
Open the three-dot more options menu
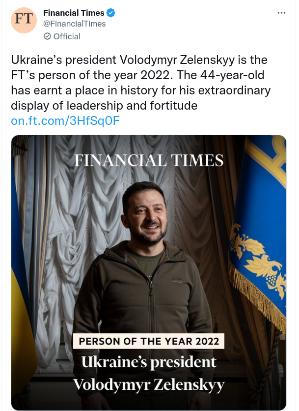[281, 13]
